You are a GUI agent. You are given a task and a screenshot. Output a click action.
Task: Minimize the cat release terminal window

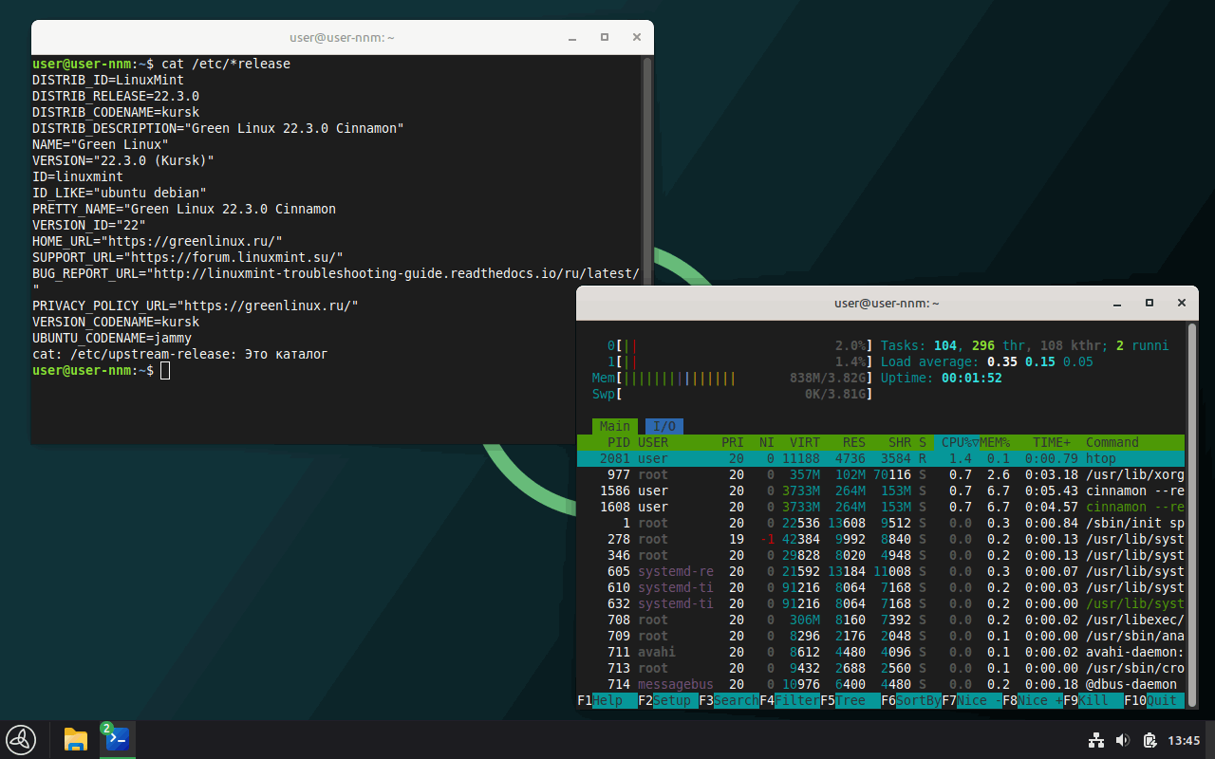(572, 37)
